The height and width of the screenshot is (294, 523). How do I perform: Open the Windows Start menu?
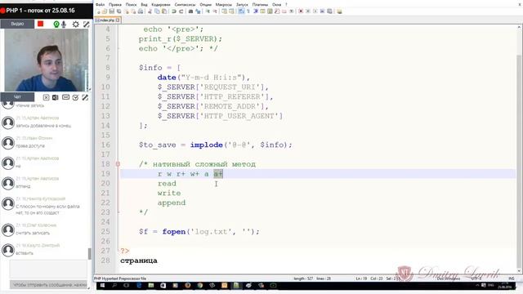point(102,285)
